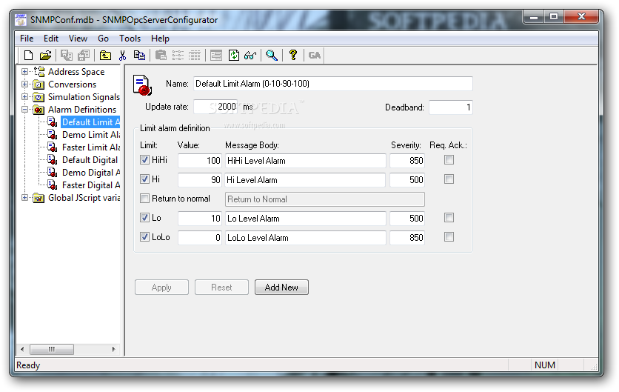Click the alarm Name input field
Viewport: 619px width, 392px height.
(332, 84)
